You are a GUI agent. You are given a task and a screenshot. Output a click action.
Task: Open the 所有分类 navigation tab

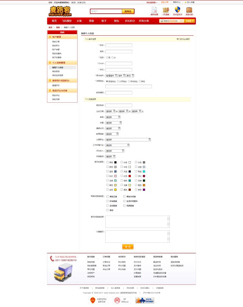pos(144,21)
